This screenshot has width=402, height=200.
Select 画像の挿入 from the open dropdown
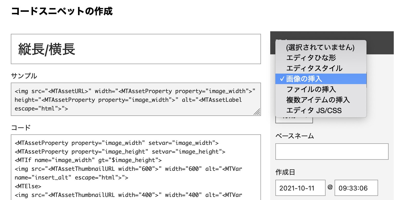(304, 79)
